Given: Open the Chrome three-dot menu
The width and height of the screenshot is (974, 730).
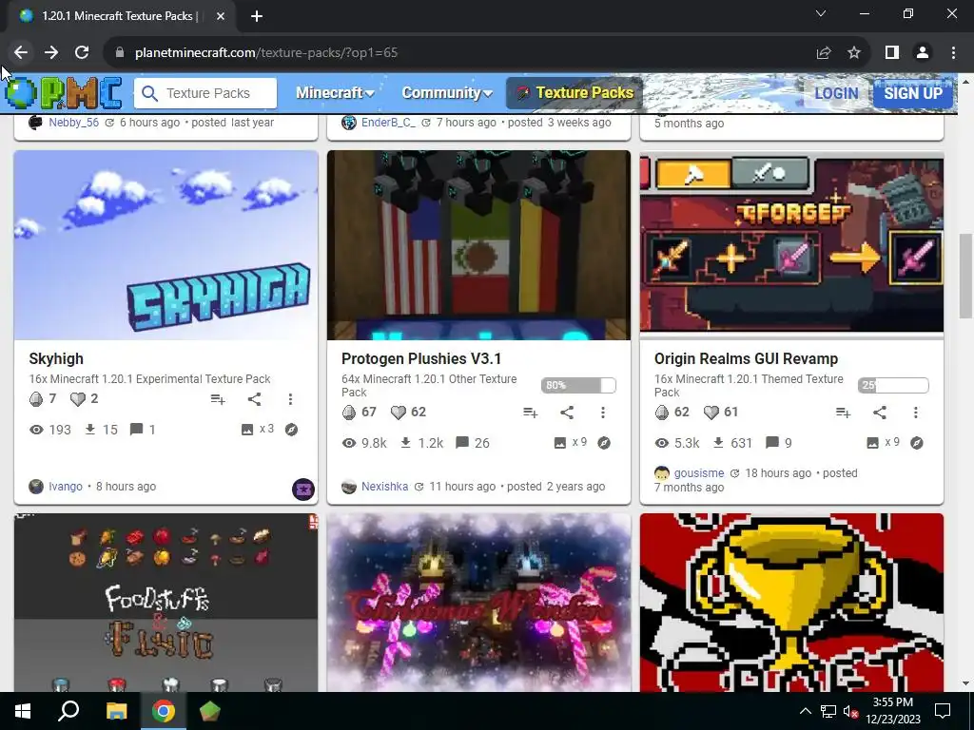Looking at the screenshot, I should point(953,53).
